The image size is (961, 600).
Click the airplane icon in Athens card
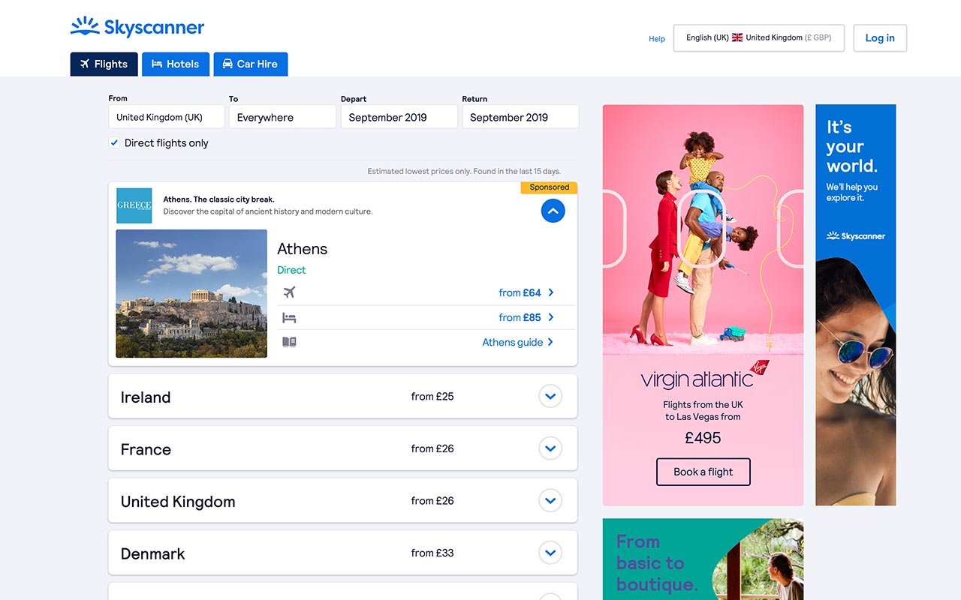pos(289,292)
